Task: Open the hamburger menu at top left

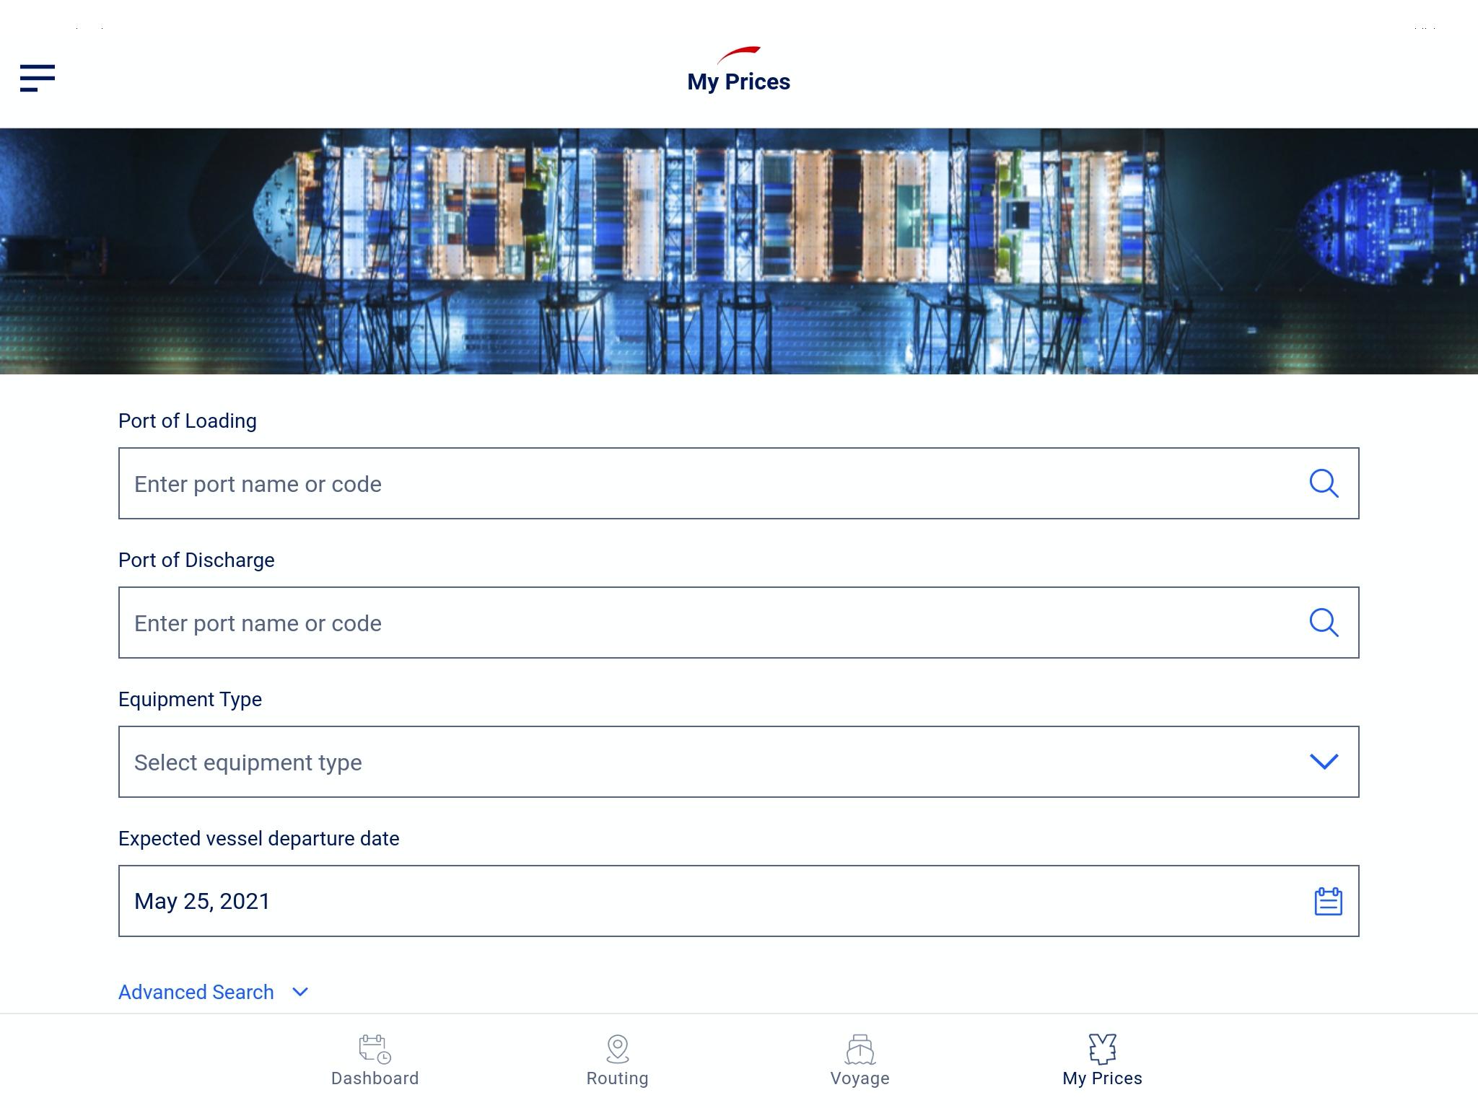Action: 38,76
